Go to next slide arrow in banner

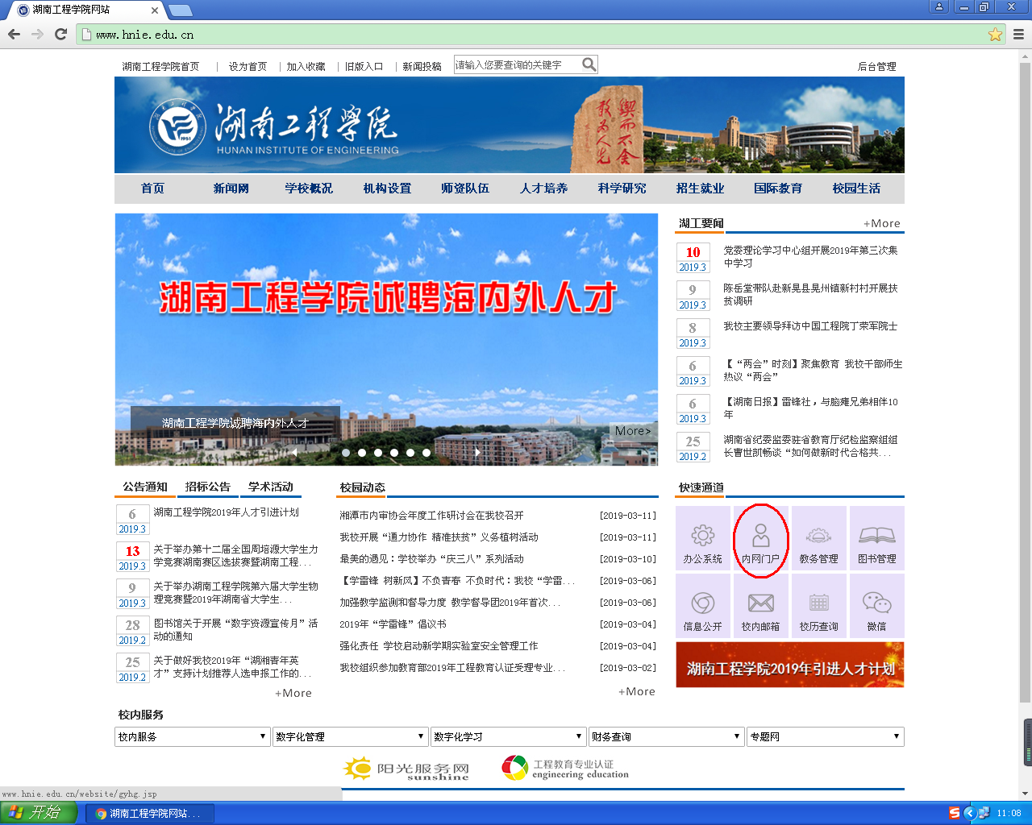(x=477, y=453)
